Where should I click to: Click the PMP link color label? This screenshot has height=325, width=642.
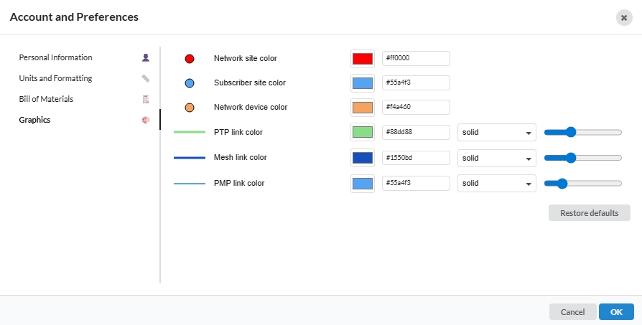click(x=239, y=183)
